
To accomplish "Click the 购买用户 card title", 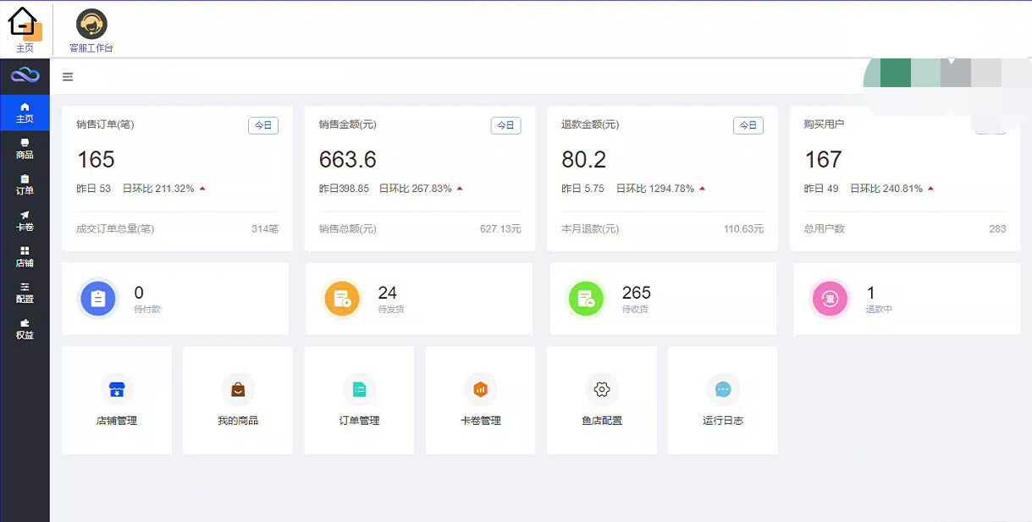I will (x=824, y=124).
